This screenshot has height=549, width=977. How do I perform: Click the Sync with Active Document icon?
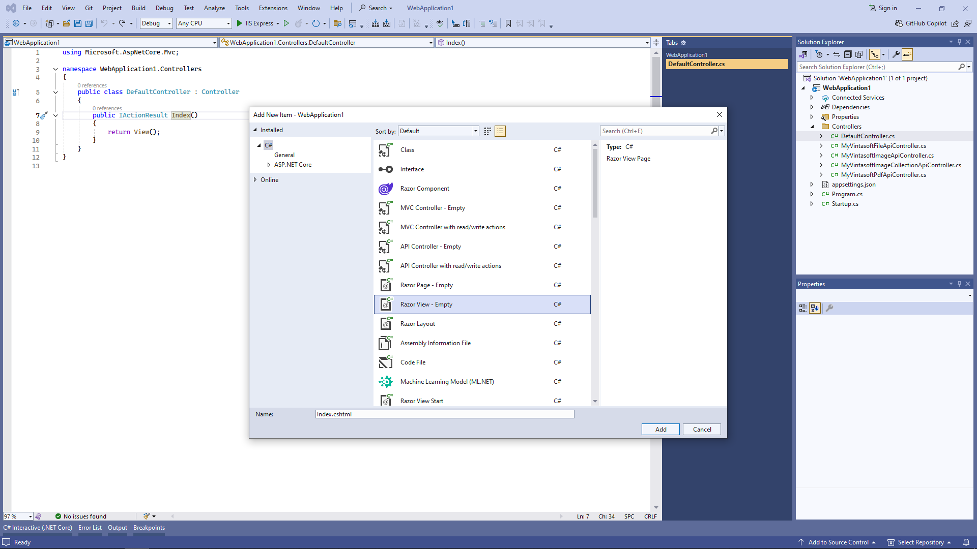(x=836, y=54)
